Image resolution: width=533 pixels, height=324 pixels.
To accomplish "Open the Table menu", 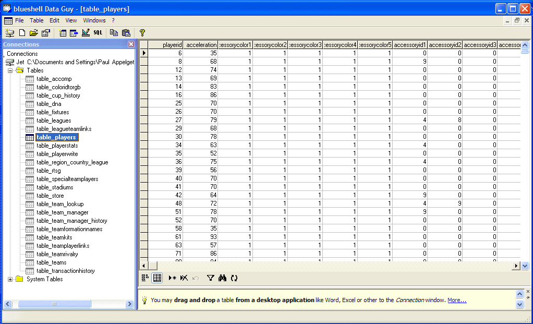I will tap(37, 20).
